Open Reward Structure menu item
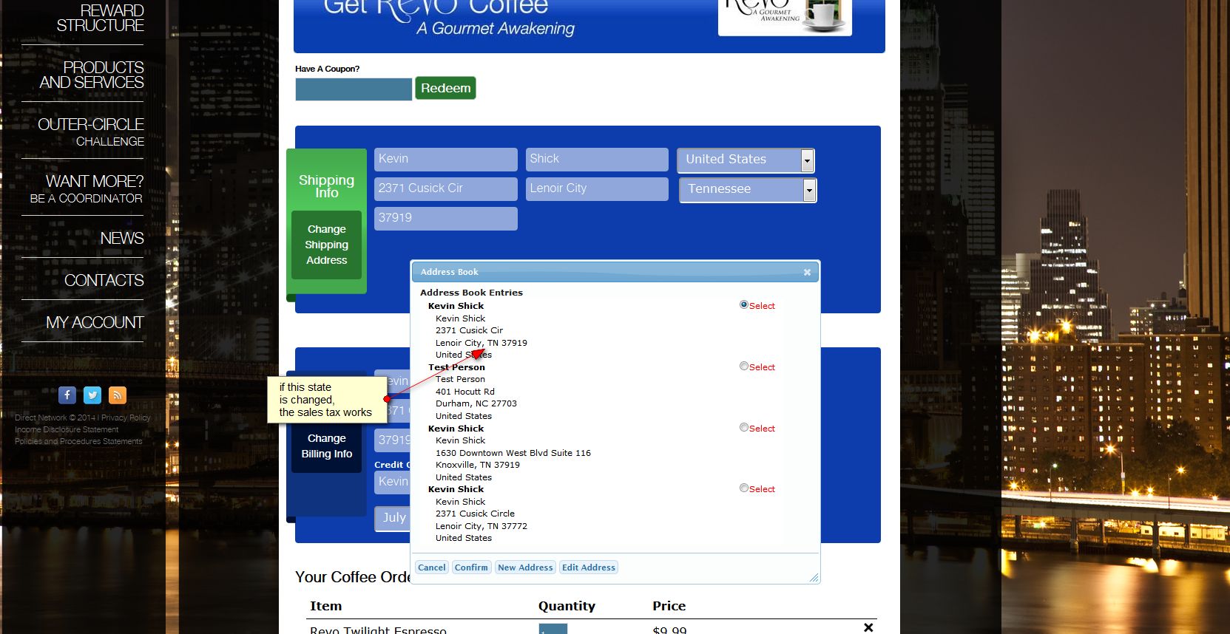The height and width of the screenshot is (634, 1230). tap(101, 18)
